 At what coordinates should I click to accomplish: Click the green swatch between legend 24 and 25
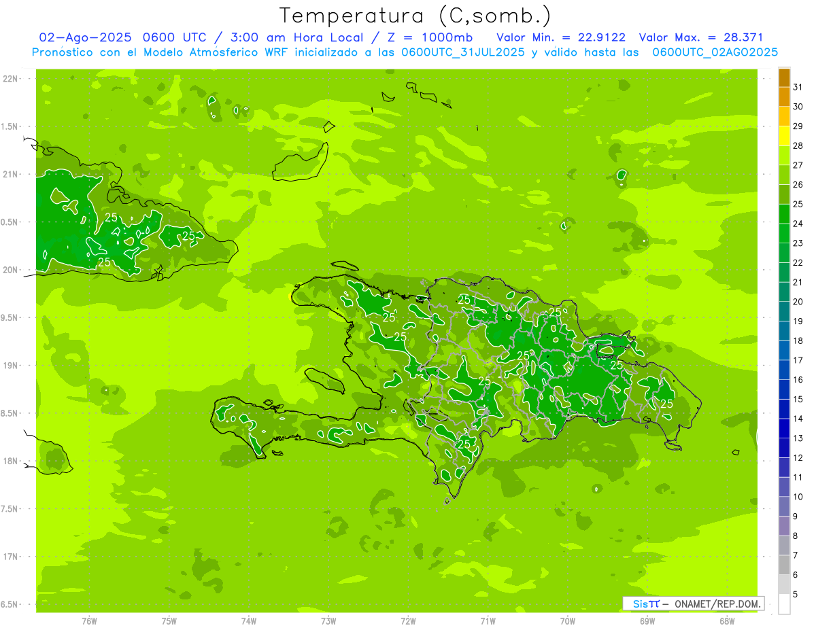point(784,214)
